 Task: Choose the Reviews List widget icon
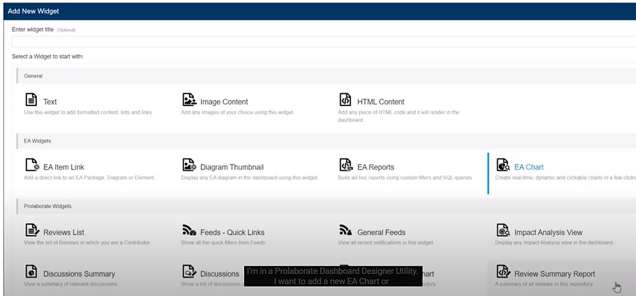tap(32, 230)
